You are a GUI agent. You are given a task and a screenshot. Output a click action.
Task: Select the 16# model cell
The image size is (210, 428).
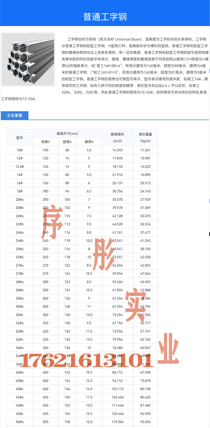[x=19, y=183]
